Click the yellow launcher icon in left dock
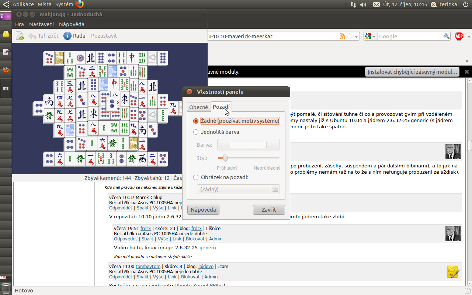The height and width of the screenshot is (295, 472). pyautogui.click(x=6, y=34)
